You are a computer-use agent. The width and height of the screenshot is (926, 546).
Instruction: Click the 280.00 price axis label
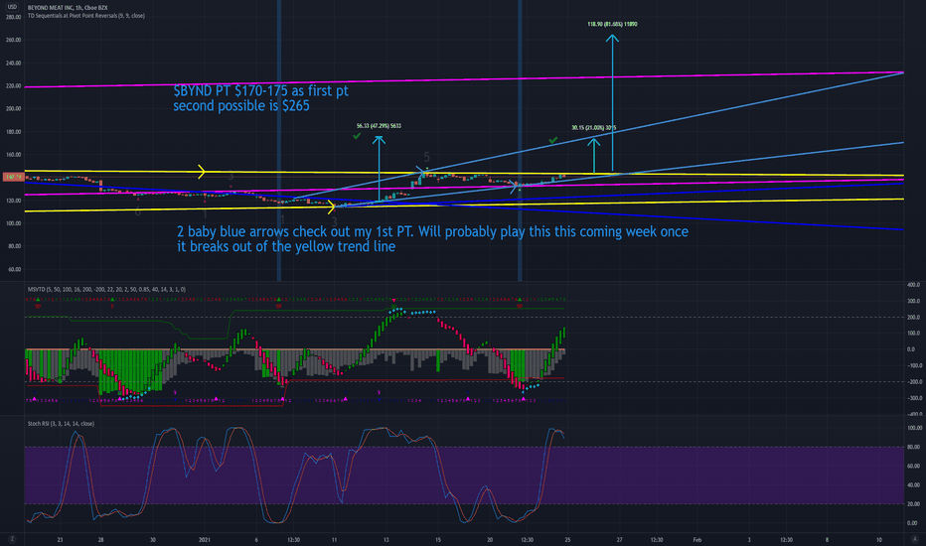[14, 17]
